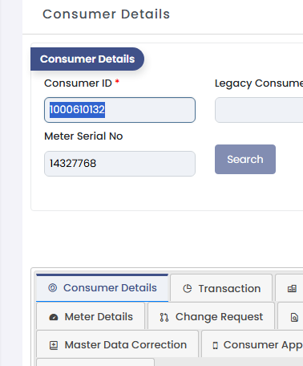Click the target icon on Consumer Details tab
303x366 pixels.
(x=53, y=288)
